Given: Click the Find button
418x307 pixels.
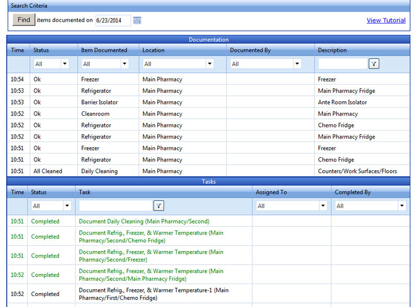Looking at the screenshot, I should tap(23, 20).
